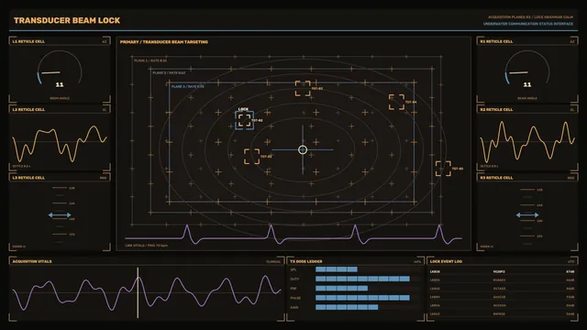Click the ACQUISITION VITALS panel header
The image size is (587, 330).
[x=147, y=261]
